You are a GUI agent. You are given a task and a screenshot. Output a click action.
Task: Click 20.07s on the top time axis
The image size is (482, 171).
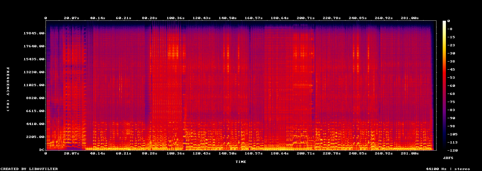(x=72, y=18)
